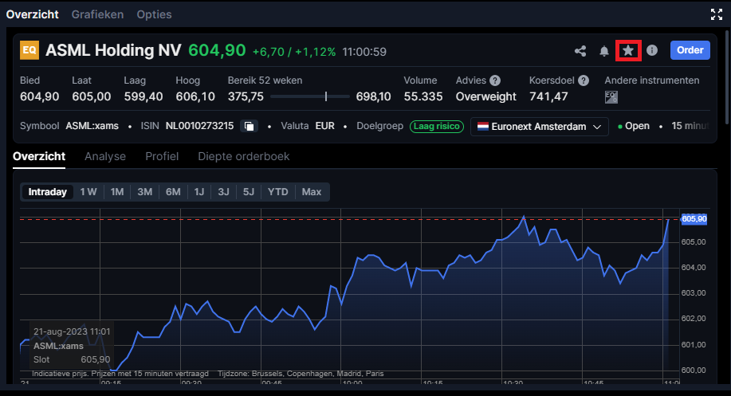Viewport: 731px width, 396px height.
Task: Click the Koersdoel help question mark icon
Action: point(584,80)
